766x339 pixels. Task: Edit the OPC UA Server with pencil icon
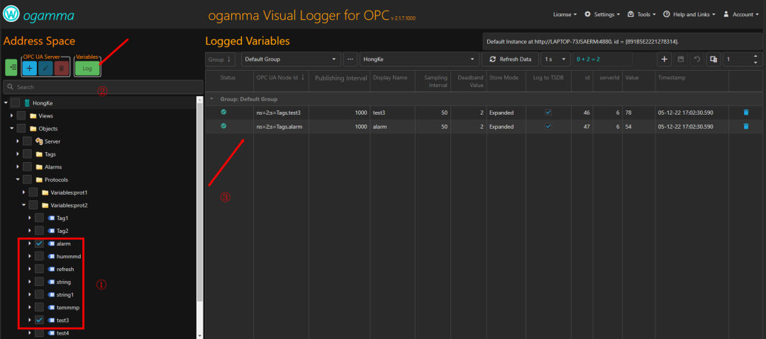[45, 68]
